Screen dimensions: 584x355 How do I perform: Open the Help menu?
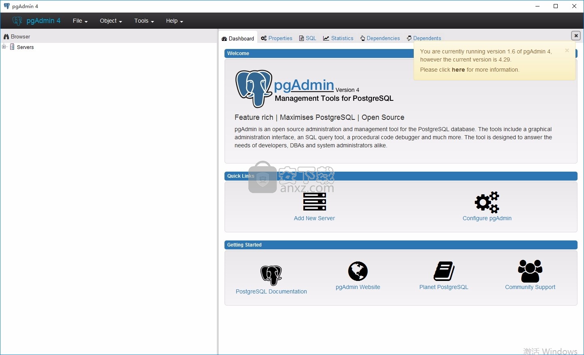174,21
